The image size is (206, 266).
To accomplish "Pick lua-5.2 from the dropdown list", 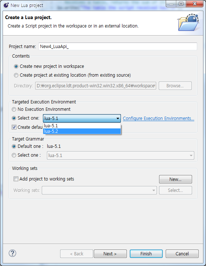I will [x=82, y=131].
